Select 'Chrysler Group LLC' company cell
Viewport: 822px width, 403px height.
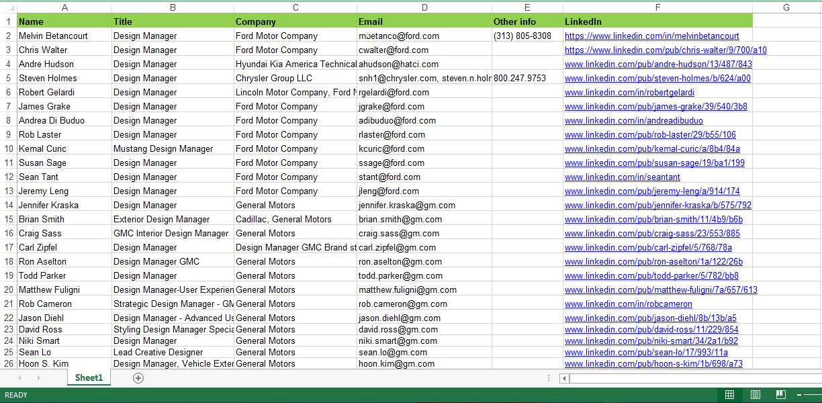pos(295,79)
